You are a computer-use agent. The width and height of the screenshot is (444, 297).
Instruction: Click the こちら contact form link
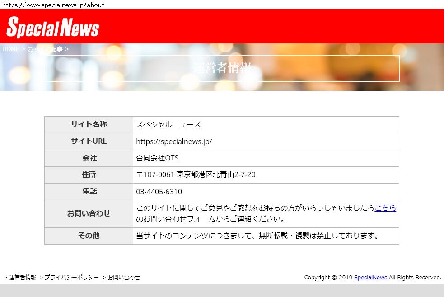[x=385, y=208]
